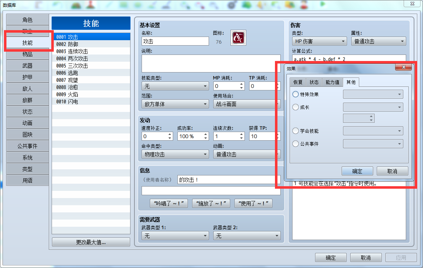Confirm the effect dialog with 确定

tap(357, 171)
